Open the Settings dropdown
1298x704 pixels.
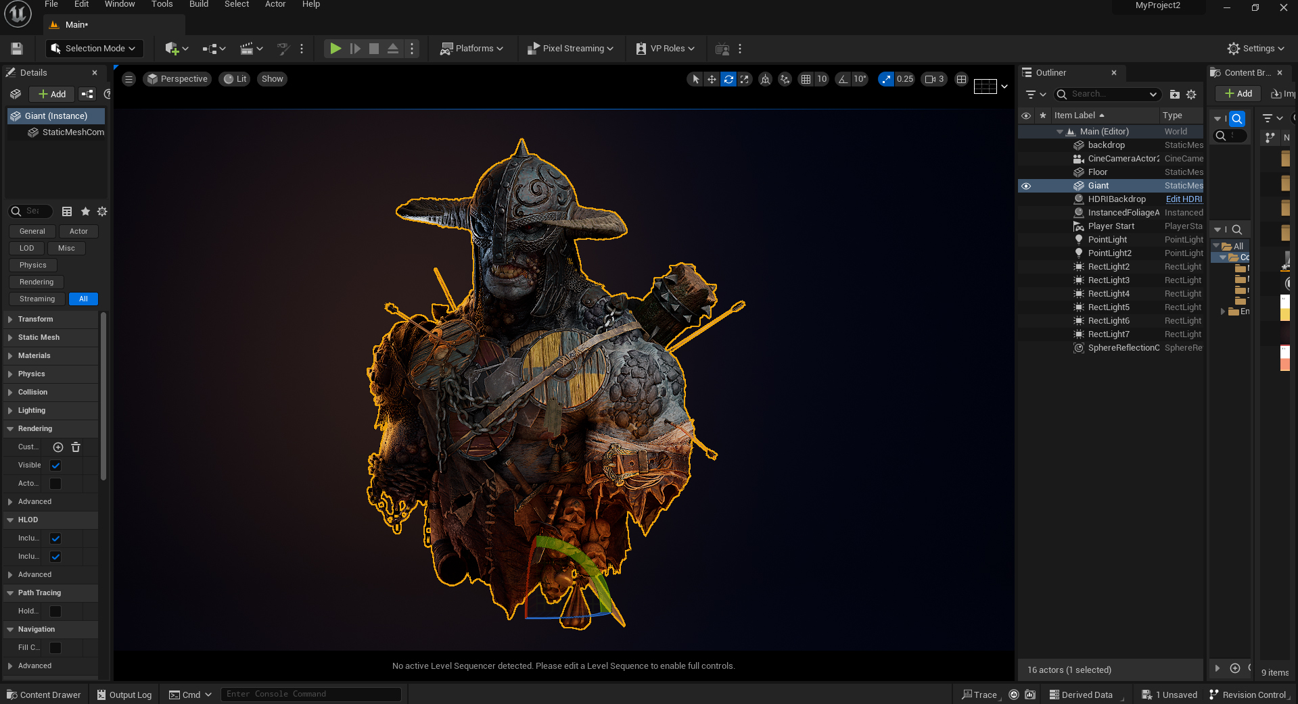[1256, 49]
